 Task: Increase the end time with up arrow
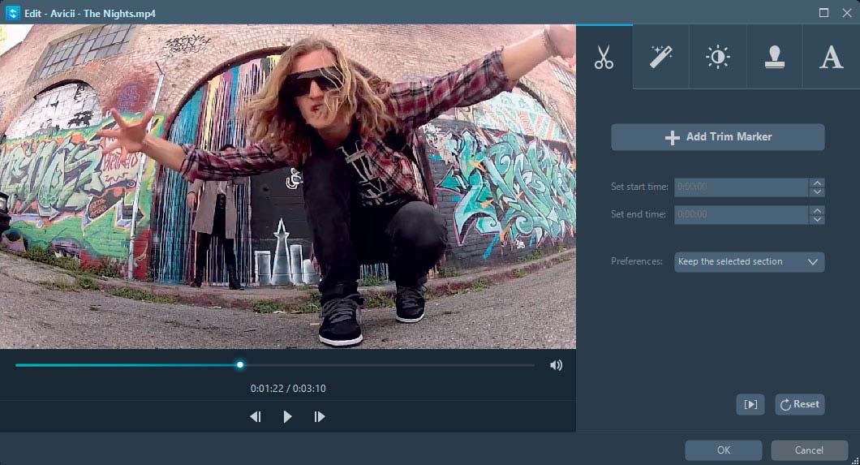pos(817,210)
